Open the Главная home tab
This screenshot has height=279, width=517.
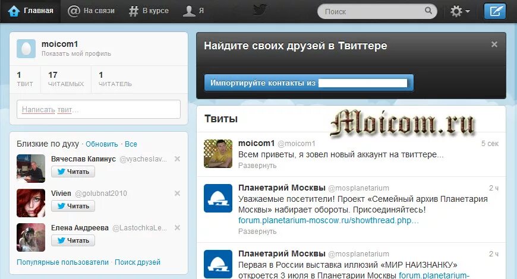click(30, 11)
